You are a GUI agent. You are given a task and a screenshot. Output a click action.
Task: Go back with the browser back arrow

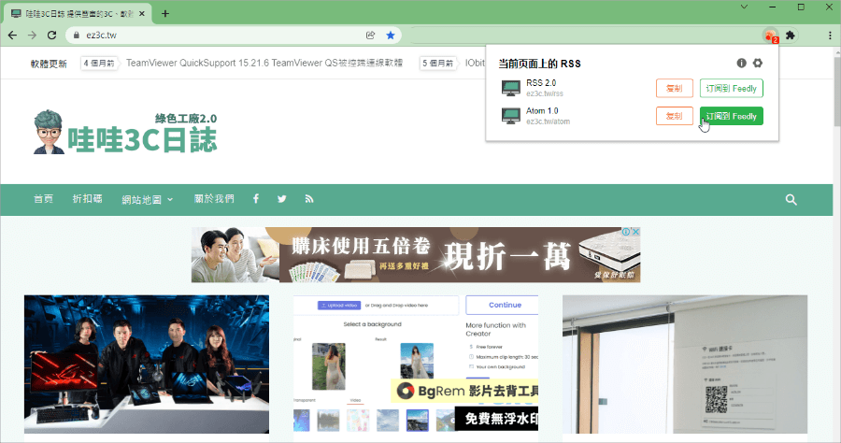(12, 35)
